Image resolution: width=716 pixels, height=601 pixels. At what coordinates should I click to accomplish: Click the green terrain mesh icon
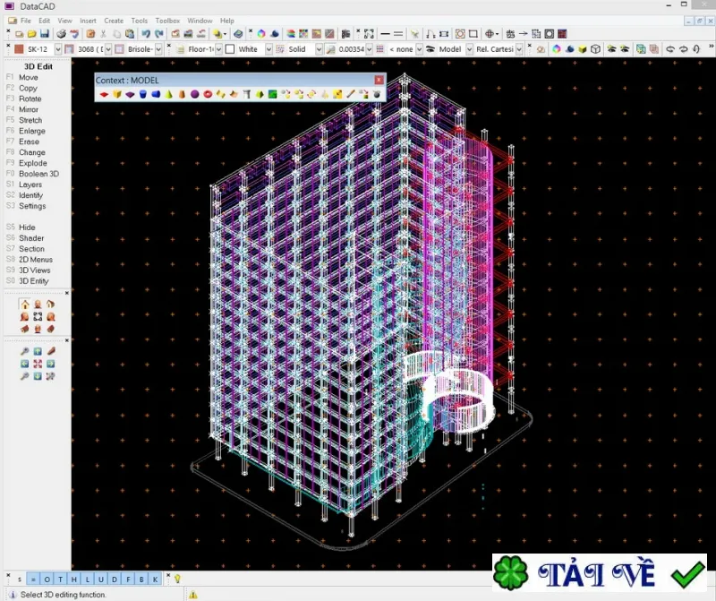coord(273,95)
